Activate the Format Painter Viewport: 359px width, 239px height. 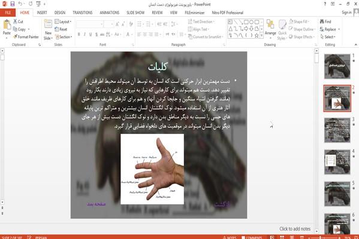click(x=26, y=37)
